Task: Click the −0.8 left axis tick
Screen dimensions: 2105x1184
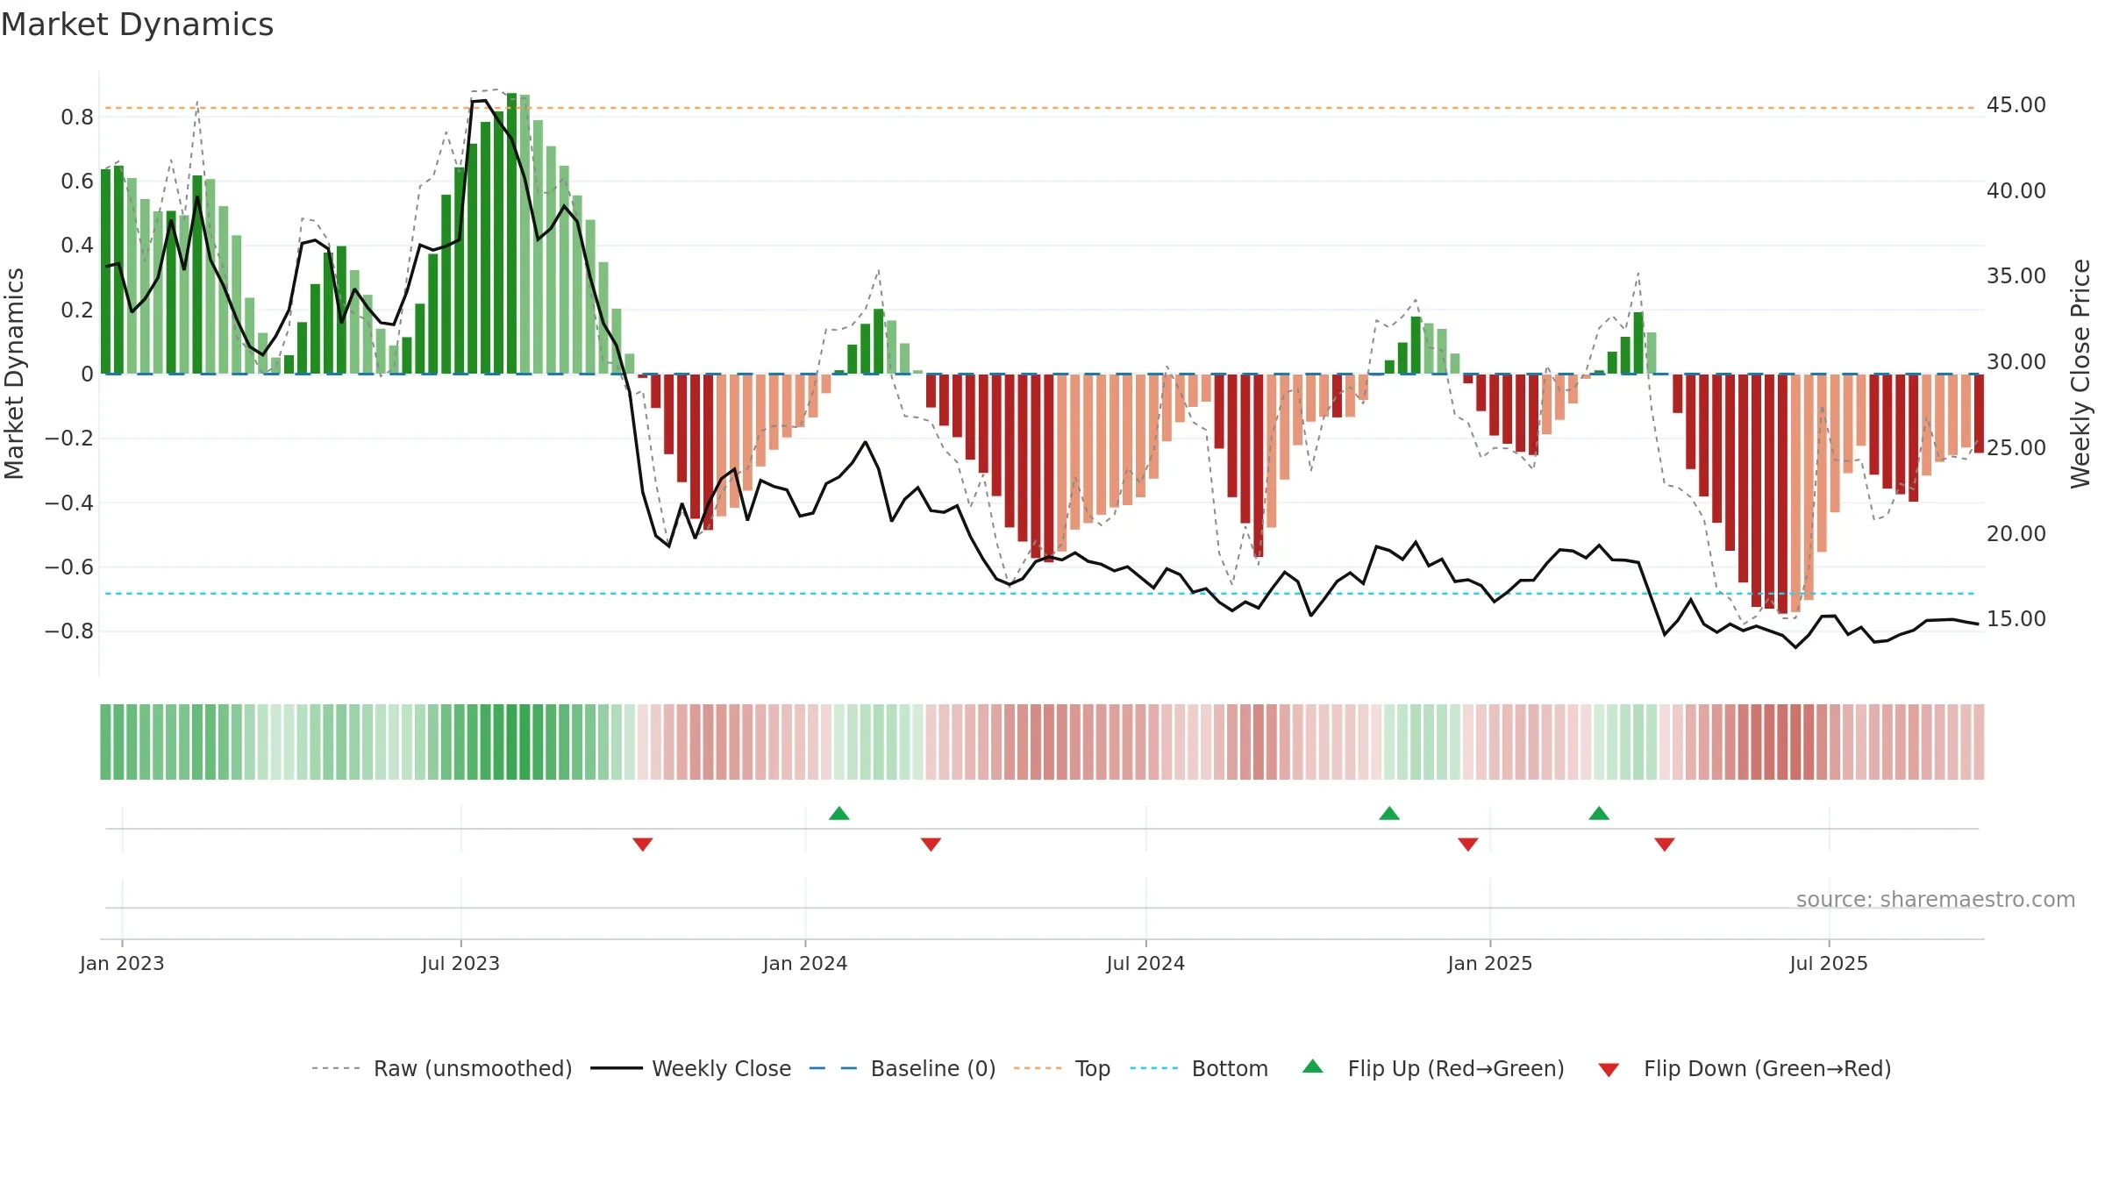Action: pyautogui.click(x=69, y=631)
